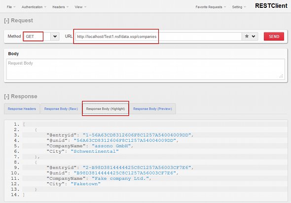The width and height of the screenshot is (291, 203).
Task: Click the "Faketown" city value
Action: (86, 184)
